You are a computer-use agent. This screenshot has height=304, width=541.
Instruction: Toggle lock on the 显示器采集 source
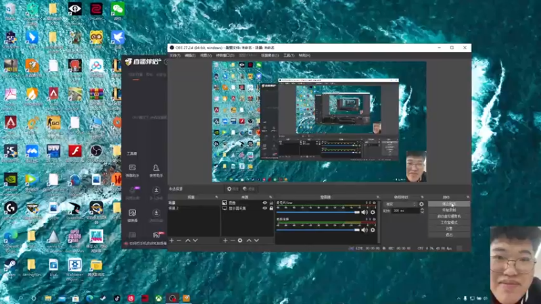point(271,208)
